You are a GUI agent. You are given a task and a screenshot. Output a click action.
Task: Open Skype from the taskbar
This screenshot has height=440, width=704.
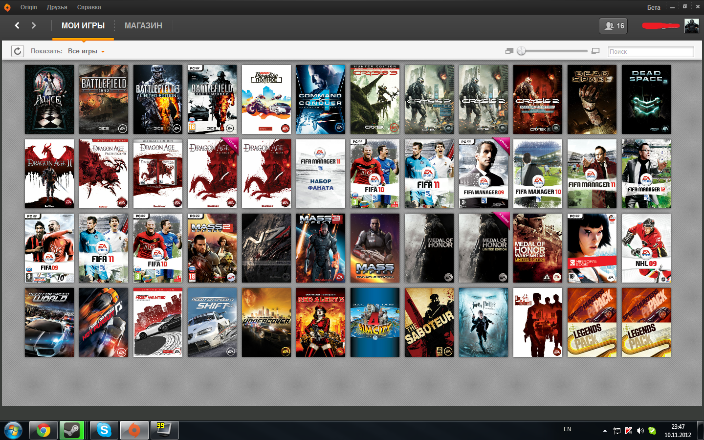(x=104, y=430)
